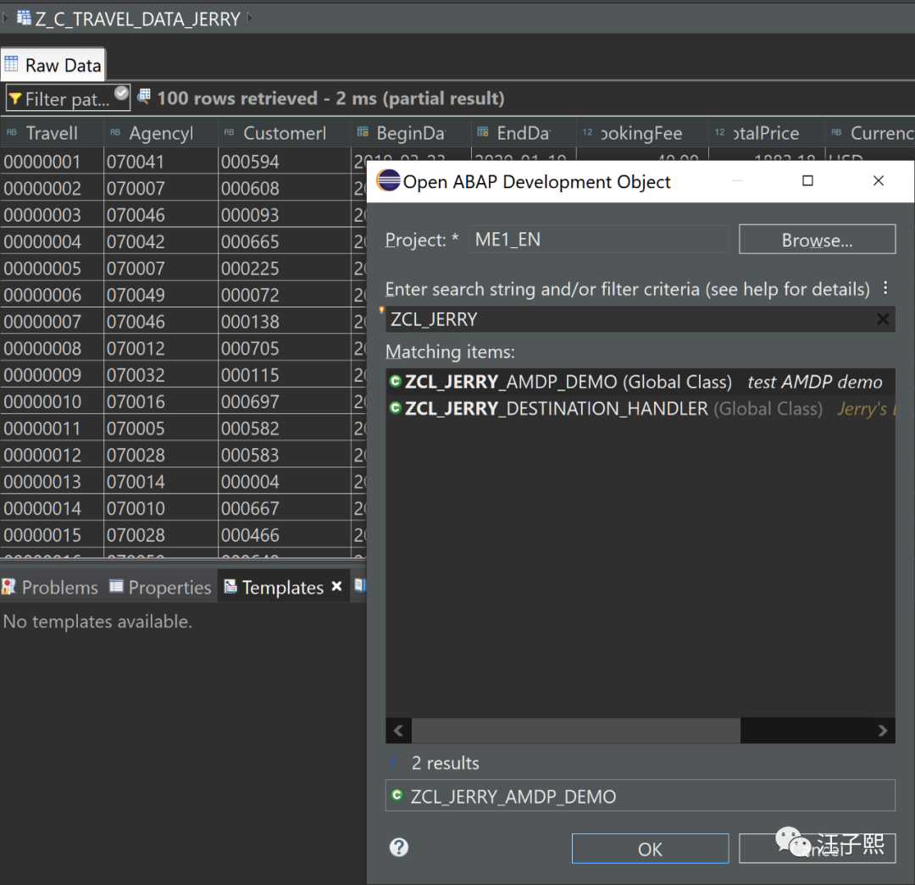Click the partially hidden tab icon after Templates
The image size is (915, 885).
[x=360, y=585]
